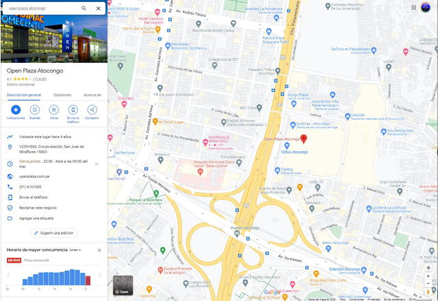Click the El Dorado hotel pin
The height and width of the screenshot is (301, 438).
124,104
